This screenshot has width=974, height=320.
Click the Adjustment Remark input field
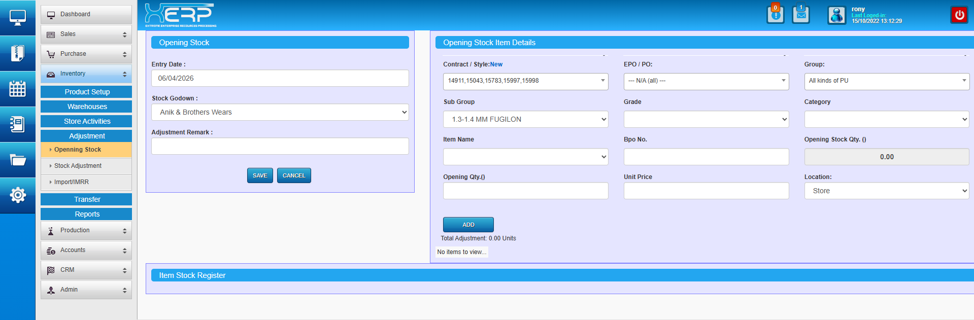(x=280, y=146)
